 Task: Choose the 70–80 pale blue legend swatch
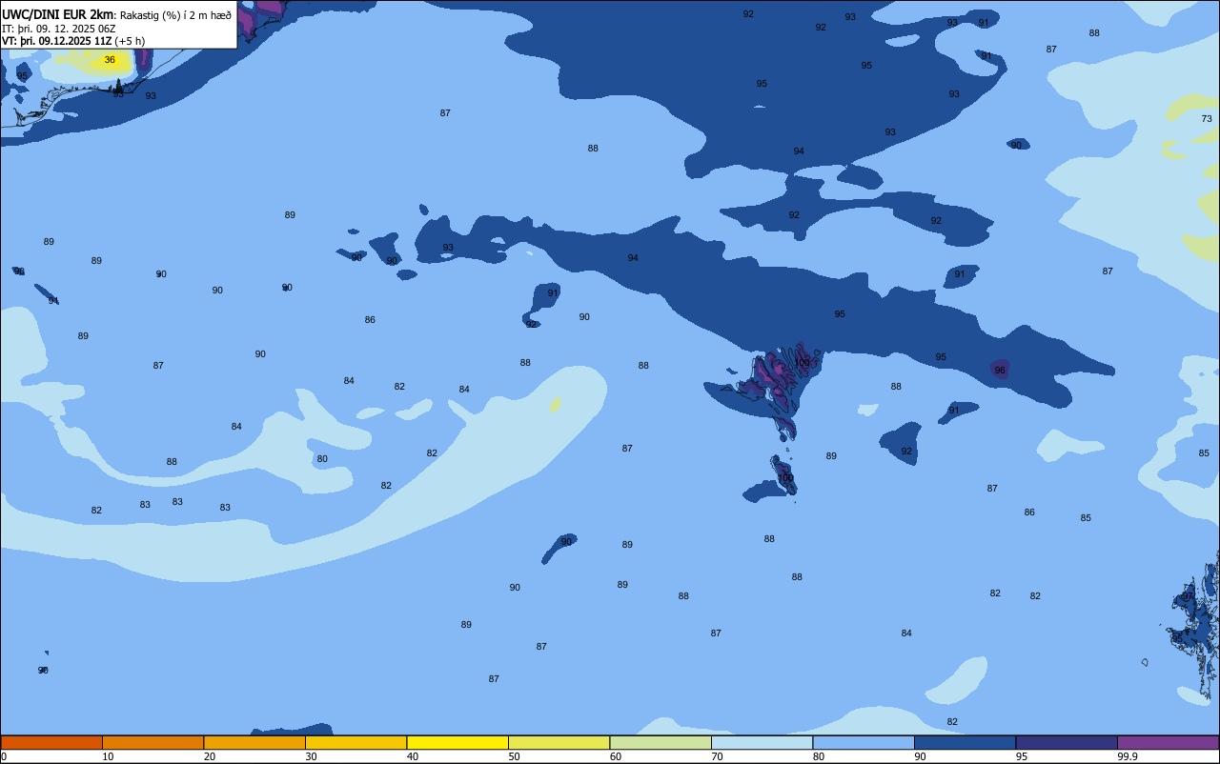[762, 742]
